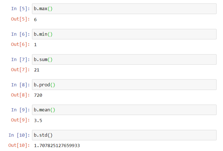Viewport: 223px width, 151px height.
Task: Click the Out[5] output value 6
Action: (x=35, y=19)
